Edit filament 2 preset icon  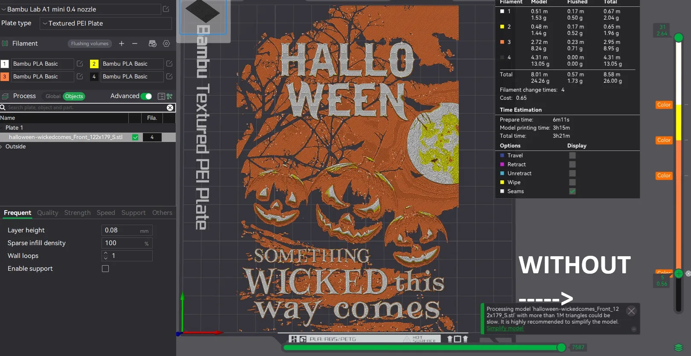click(169, 64)
